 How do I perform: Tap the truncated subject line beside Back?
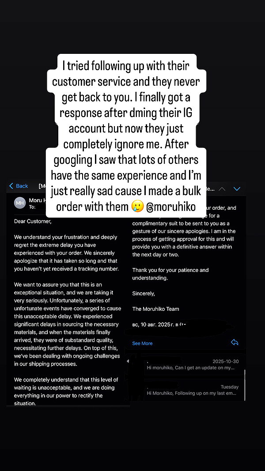[x=42, y=186]
